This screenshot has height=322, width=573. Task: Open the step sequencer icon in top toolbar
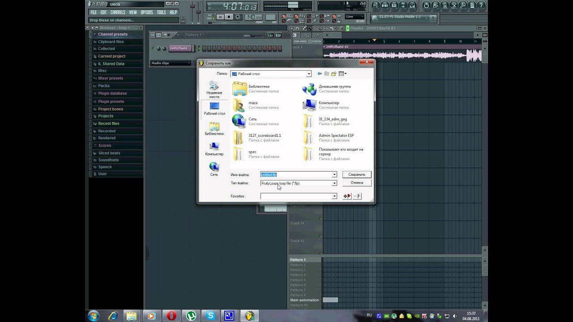385,6
